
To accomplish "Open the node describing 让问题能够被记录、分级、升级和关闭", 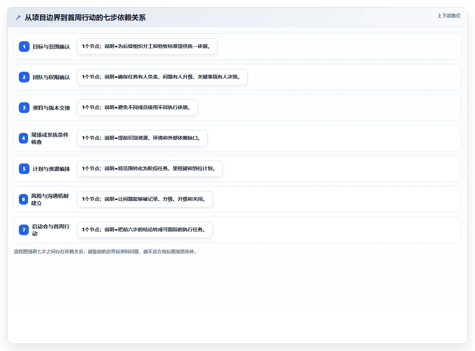I will coord(145,199).
